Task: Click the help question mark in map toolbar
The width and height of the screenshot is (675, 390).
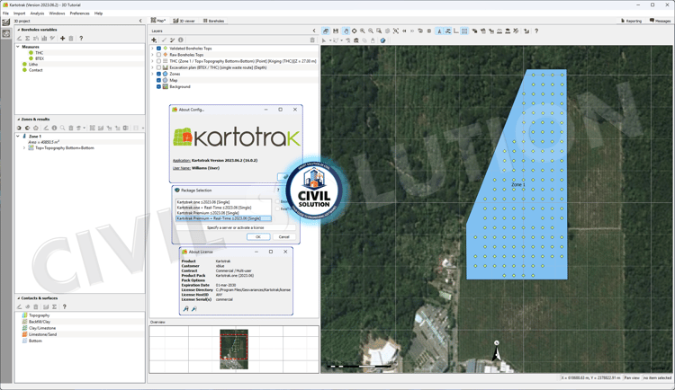Action: (x=536, y=31)
